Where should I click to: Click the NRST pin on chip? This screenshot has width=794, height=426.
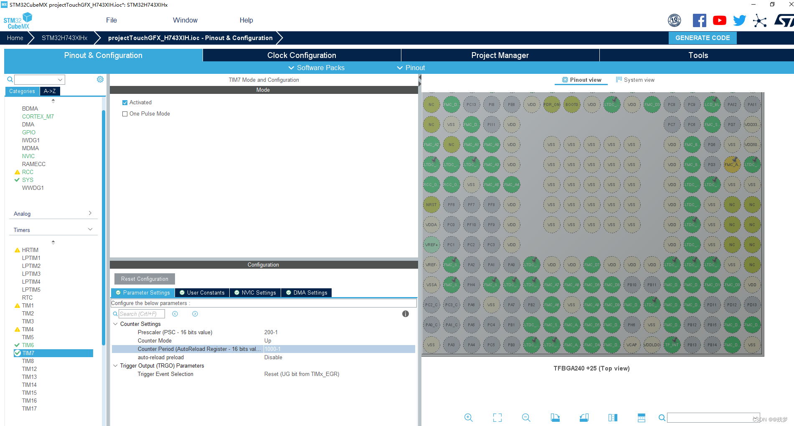(431, 205)
